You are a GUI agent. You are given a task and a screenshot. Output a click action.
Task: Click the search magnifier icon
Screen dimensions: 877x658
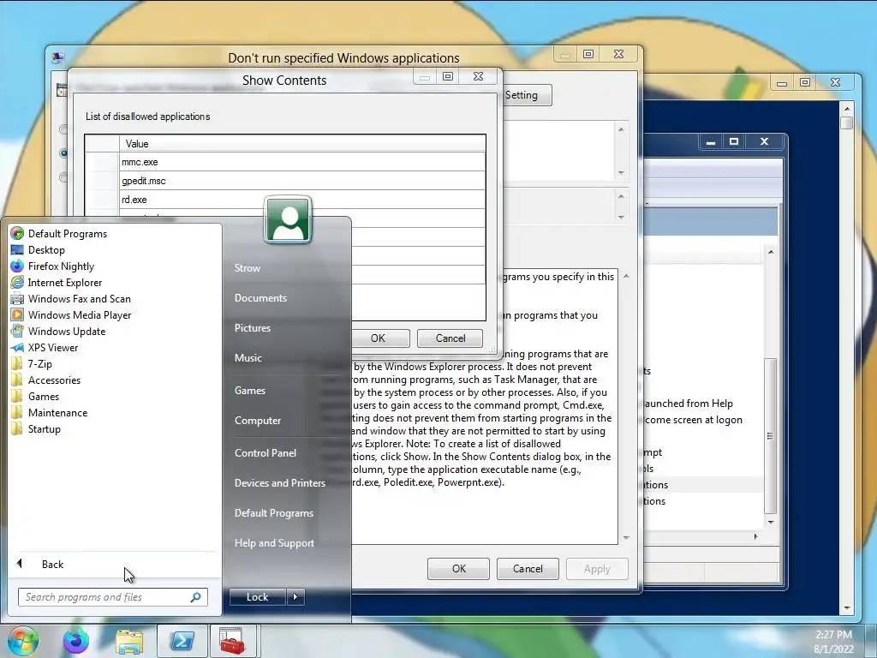click(196, 597)
